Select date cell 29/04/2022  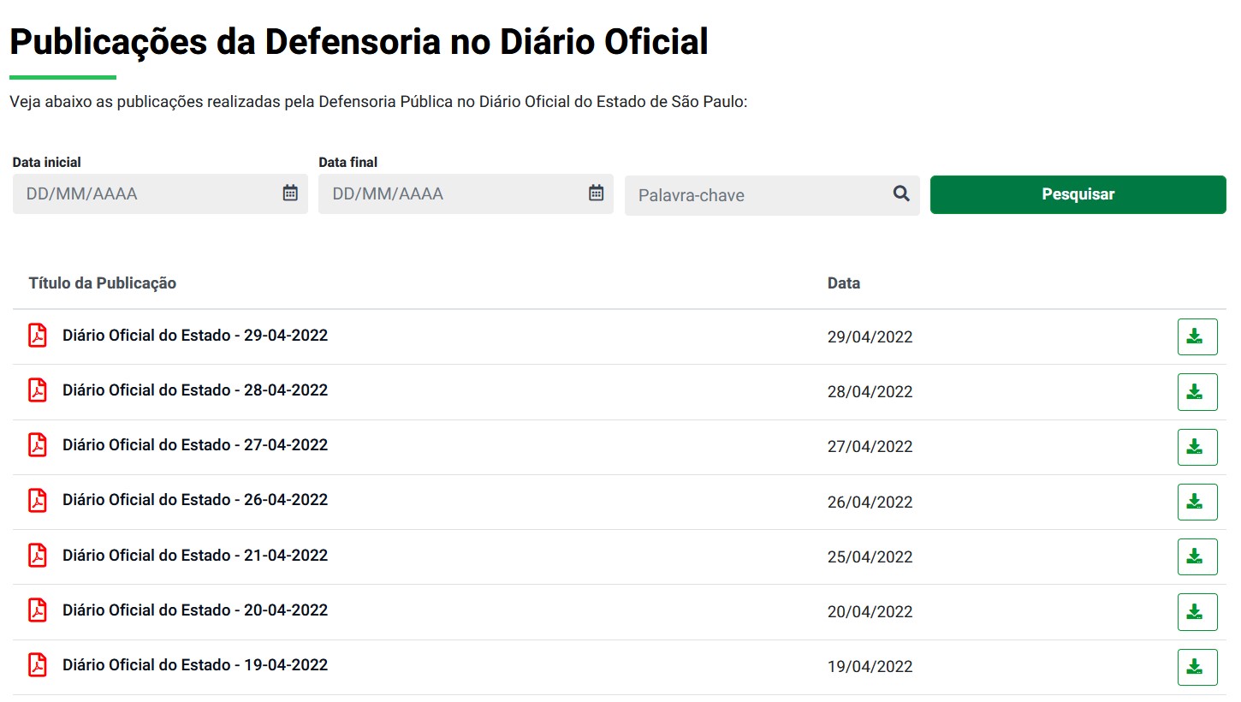870,337
